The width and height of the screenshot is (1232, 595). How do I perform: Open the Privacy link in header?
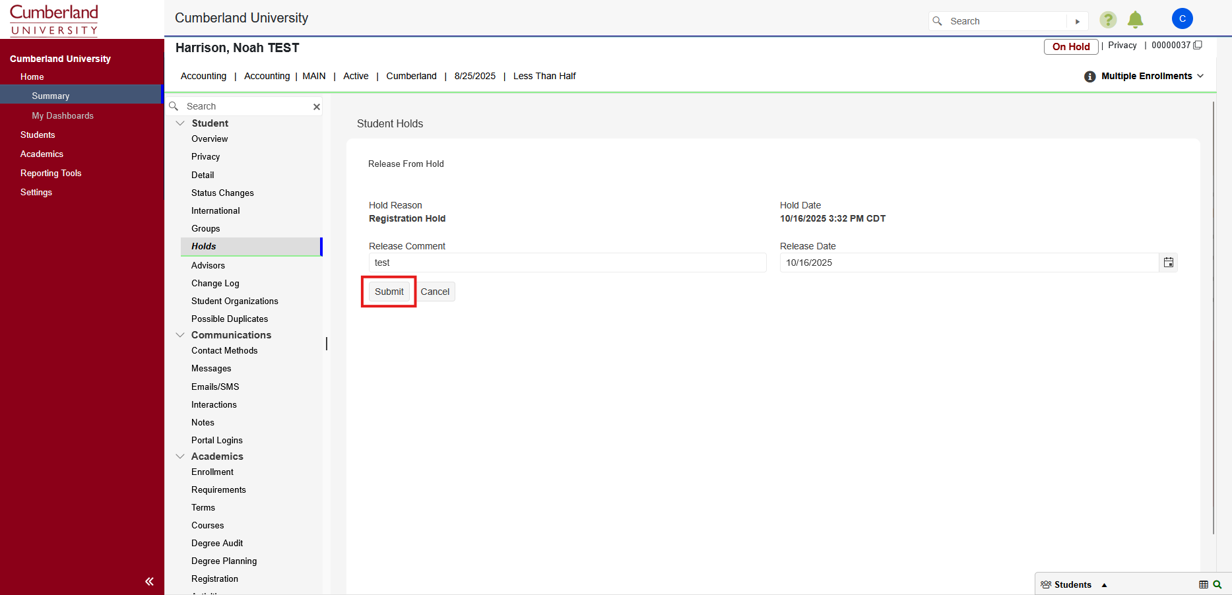(x=1122, y=46)
